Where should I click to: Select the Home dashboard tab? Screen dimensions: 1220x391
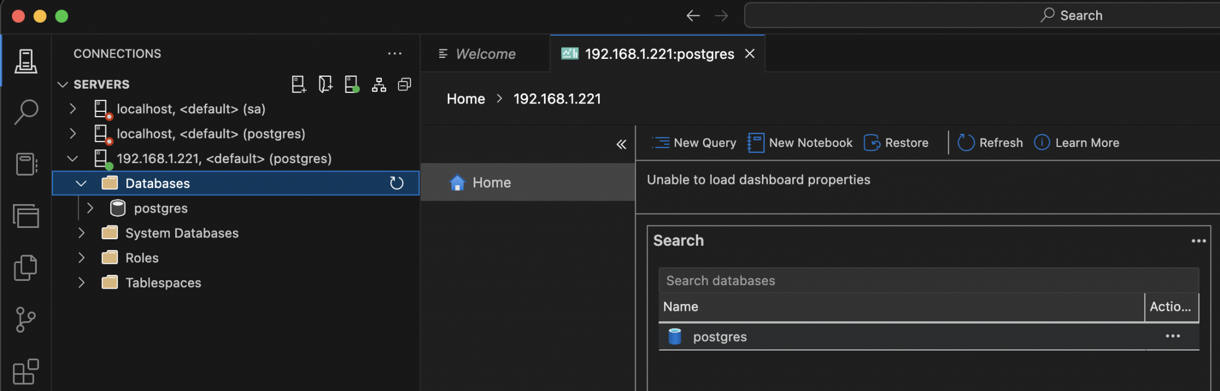tap(491, 183)
